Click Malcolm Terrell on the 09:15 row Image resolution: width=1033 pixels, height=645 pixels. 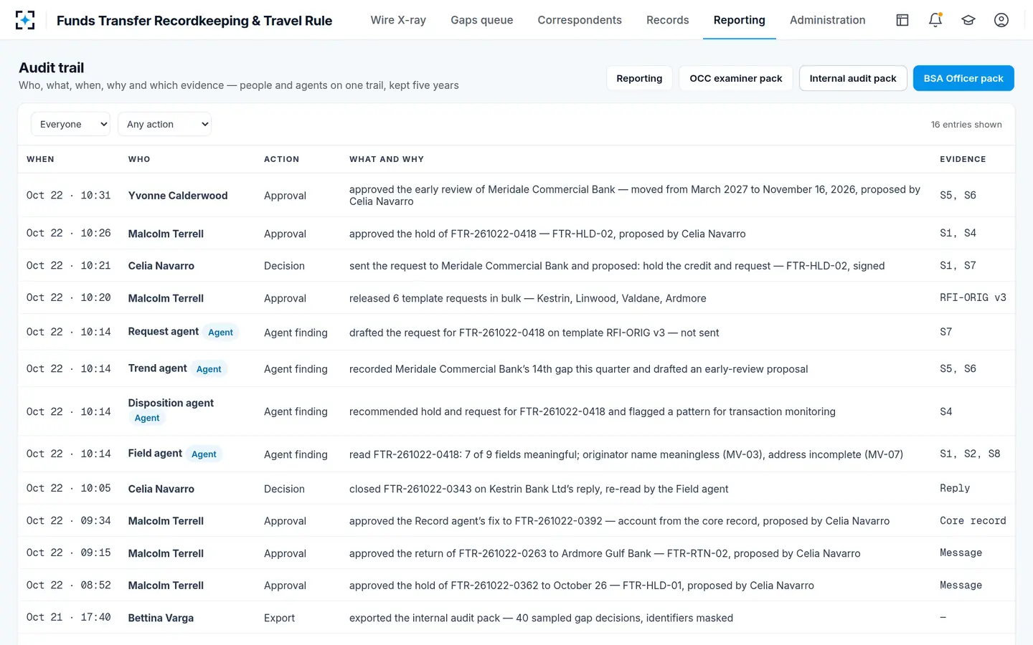tap(166, 553)
